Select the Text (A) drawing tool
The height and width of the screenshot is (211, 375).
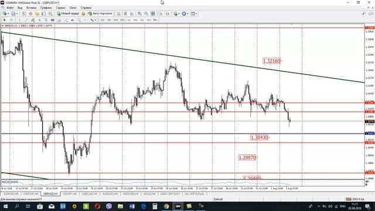pyautogui.click(x=39, y=20)
